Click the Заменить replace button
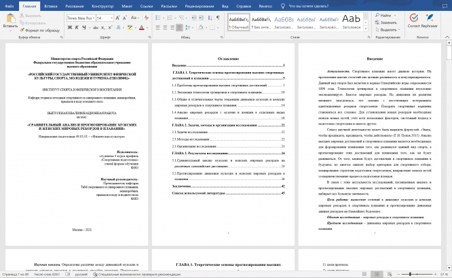This screenshot has width=452, height=278. click(x=386, y=22)
